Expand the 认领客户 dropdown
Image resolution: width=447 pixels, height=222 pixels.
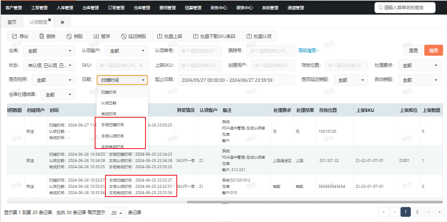click(127, 51)
